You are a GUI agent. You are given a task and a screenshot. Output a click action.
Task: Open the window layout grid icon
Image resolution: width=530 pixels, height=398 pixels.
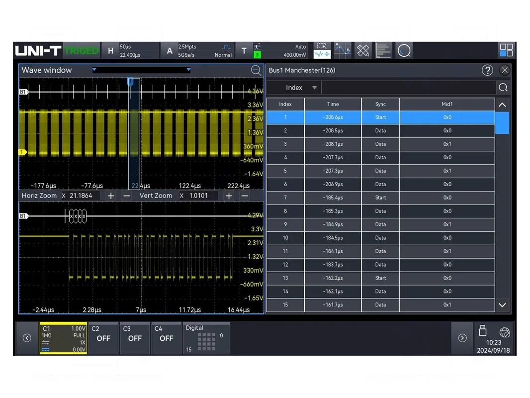506,50
